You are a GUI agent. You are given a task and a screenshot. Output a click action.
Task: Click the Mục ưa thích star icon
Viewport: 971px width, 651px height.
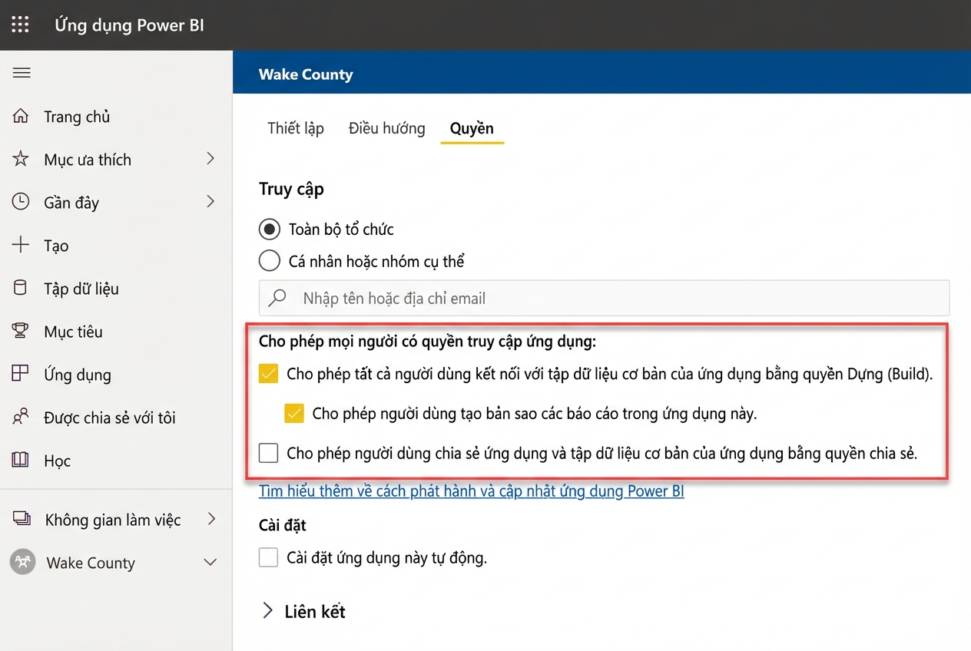pos(21,160)
